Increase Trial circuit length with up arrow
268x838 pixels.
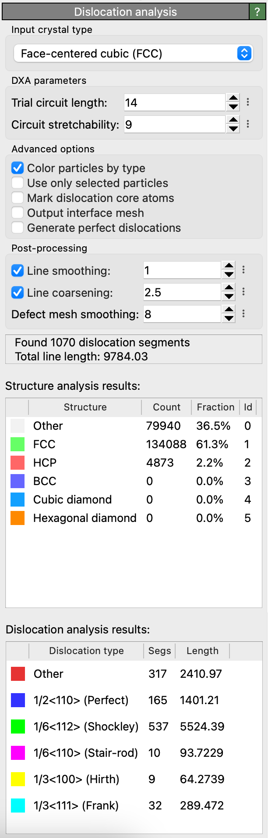233,98
